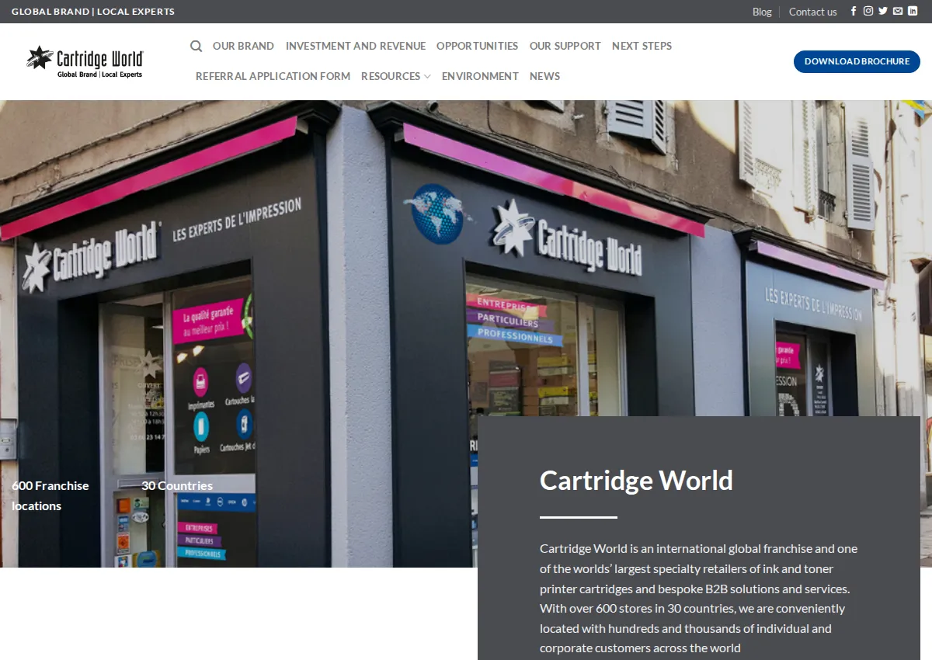Open the site search magnifier icon
The width and height of the screenshot is (932, 660).
click(x=196, y=46)
